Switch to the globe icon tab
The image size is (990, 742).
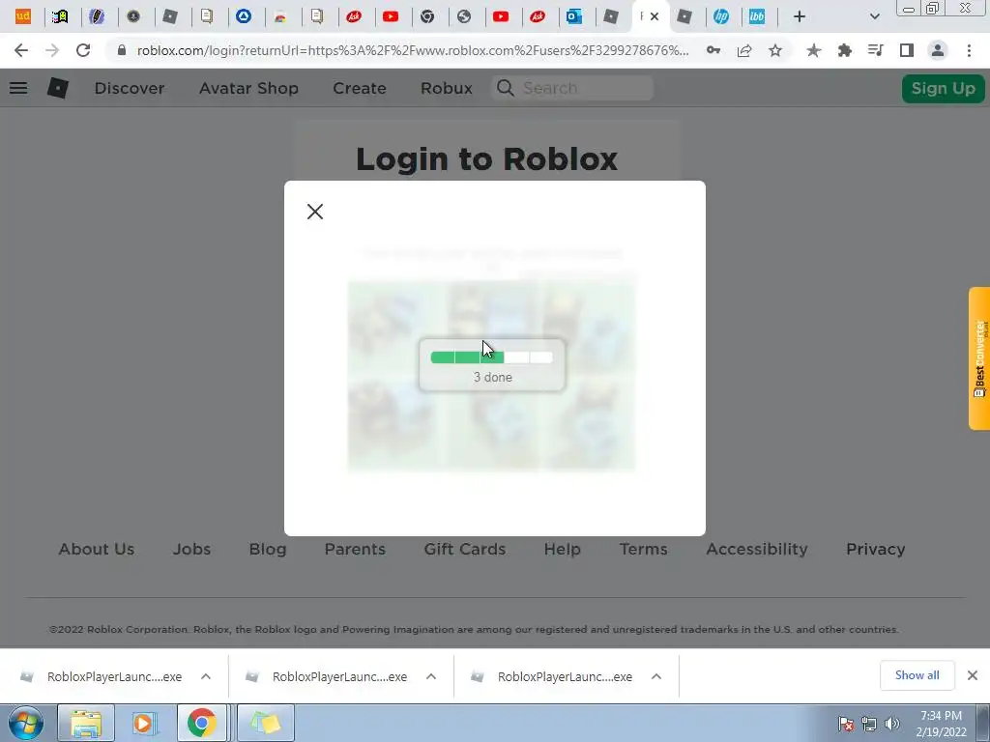pyautogui.click(x=464, y=16)
